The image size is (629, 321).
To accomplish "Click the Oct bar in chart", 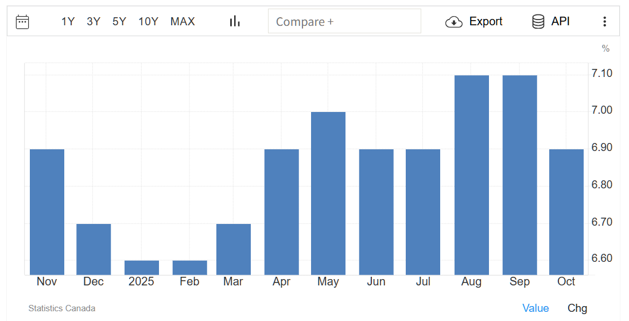I will click(566, 212).
